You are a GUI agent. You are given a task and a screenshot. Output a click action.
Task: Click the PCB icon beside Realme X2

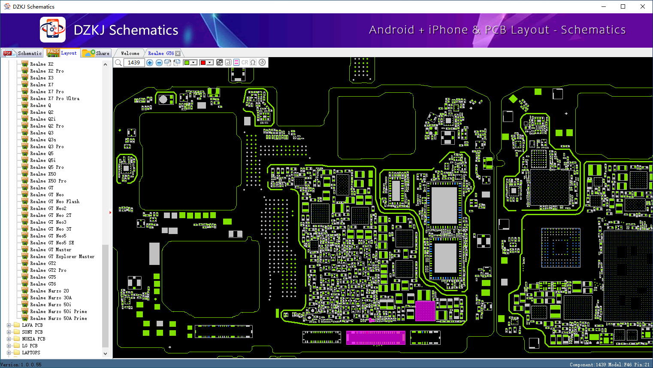pyautogui.click(x=25, y=64)
